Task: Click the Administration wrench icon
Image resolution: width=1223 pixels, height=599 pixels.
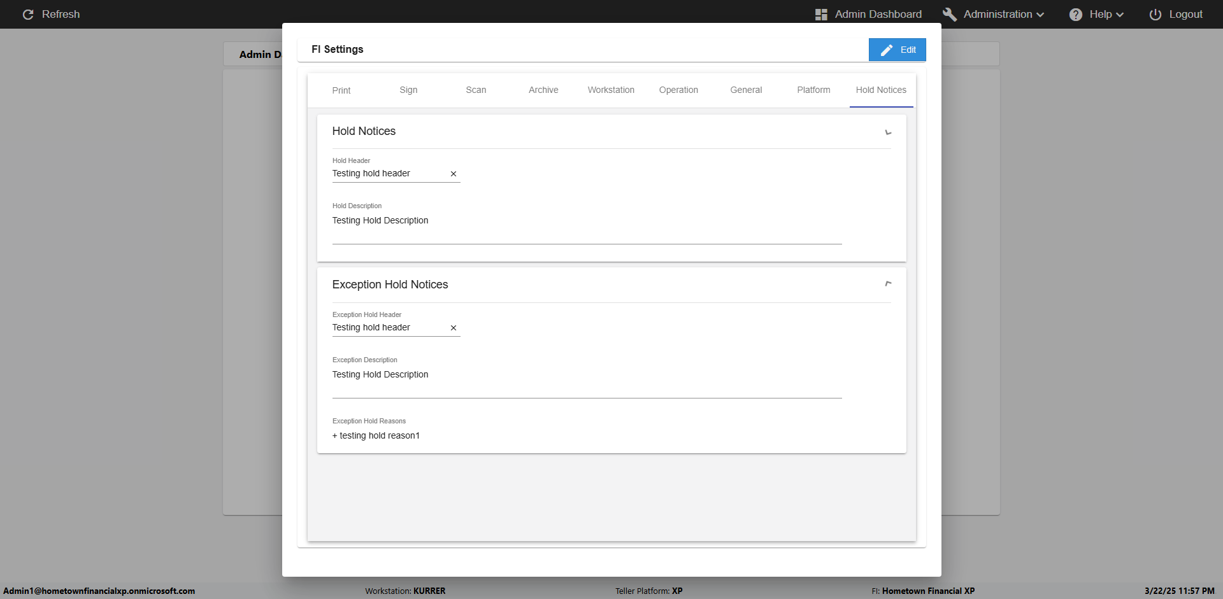Action: [949, 15]
